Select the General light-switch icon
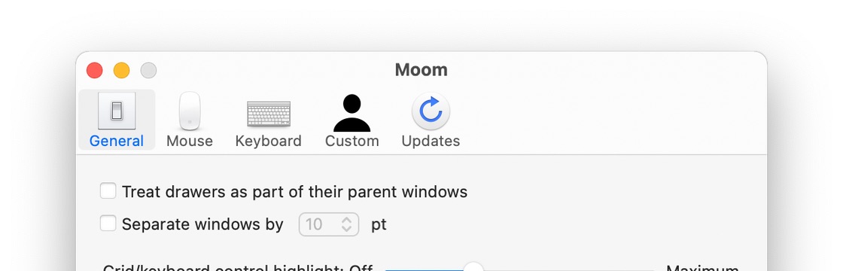 [117, 111]
